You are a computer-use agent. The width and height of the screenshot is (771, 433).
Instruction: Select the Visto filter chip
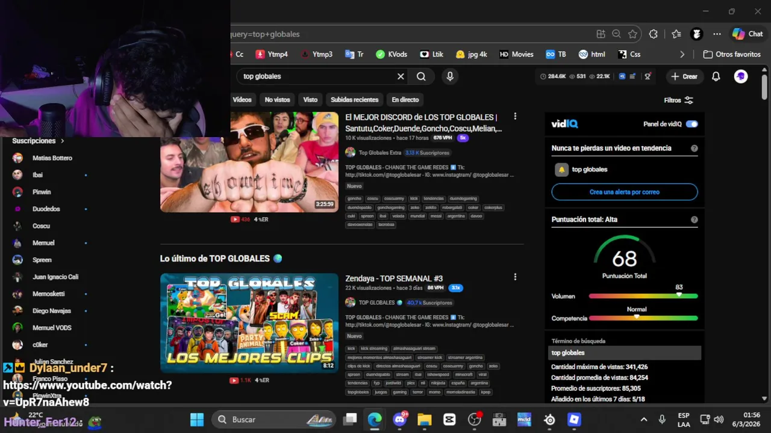tap(310, 100)
